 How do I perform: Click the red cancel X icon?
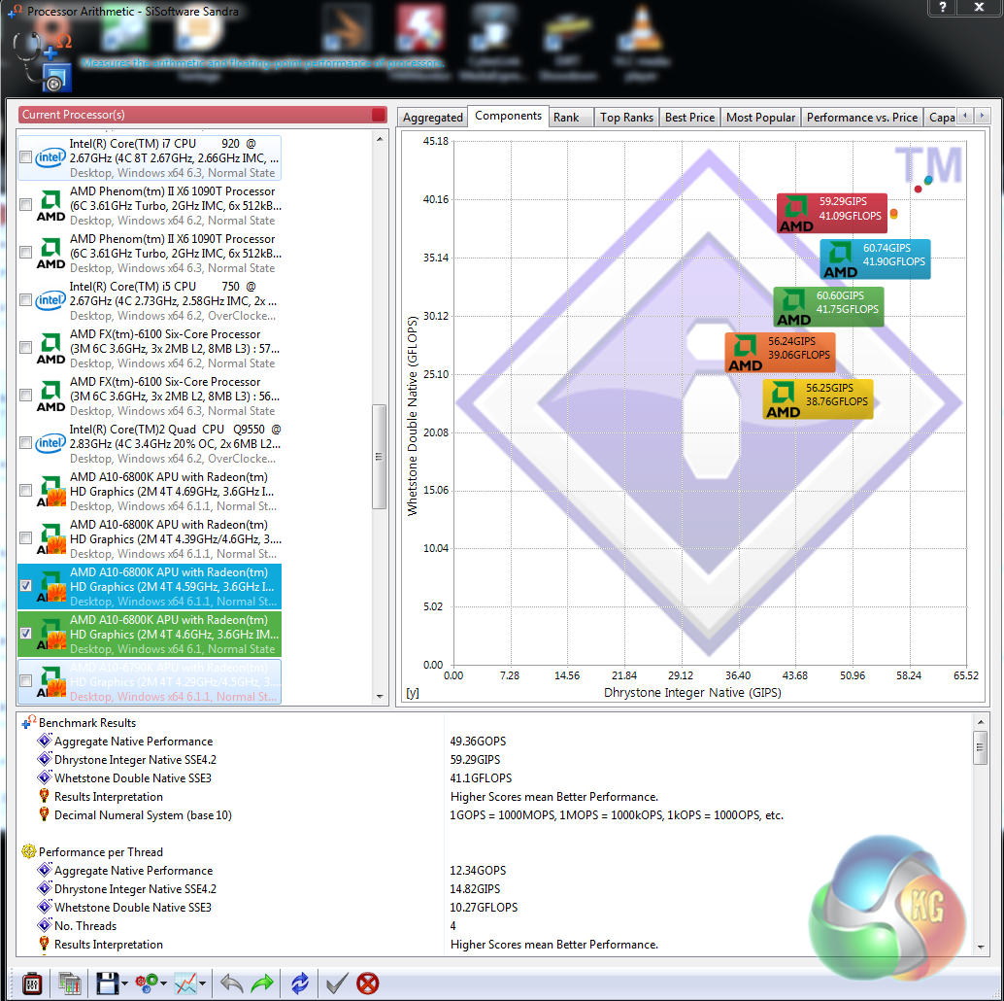368,984
